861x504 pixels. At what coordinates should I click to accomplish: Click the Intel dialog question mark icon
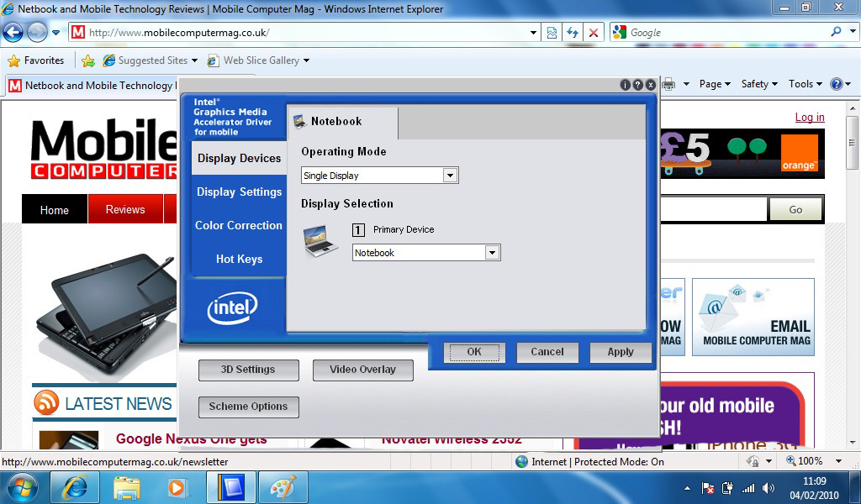tap(637, 85)
